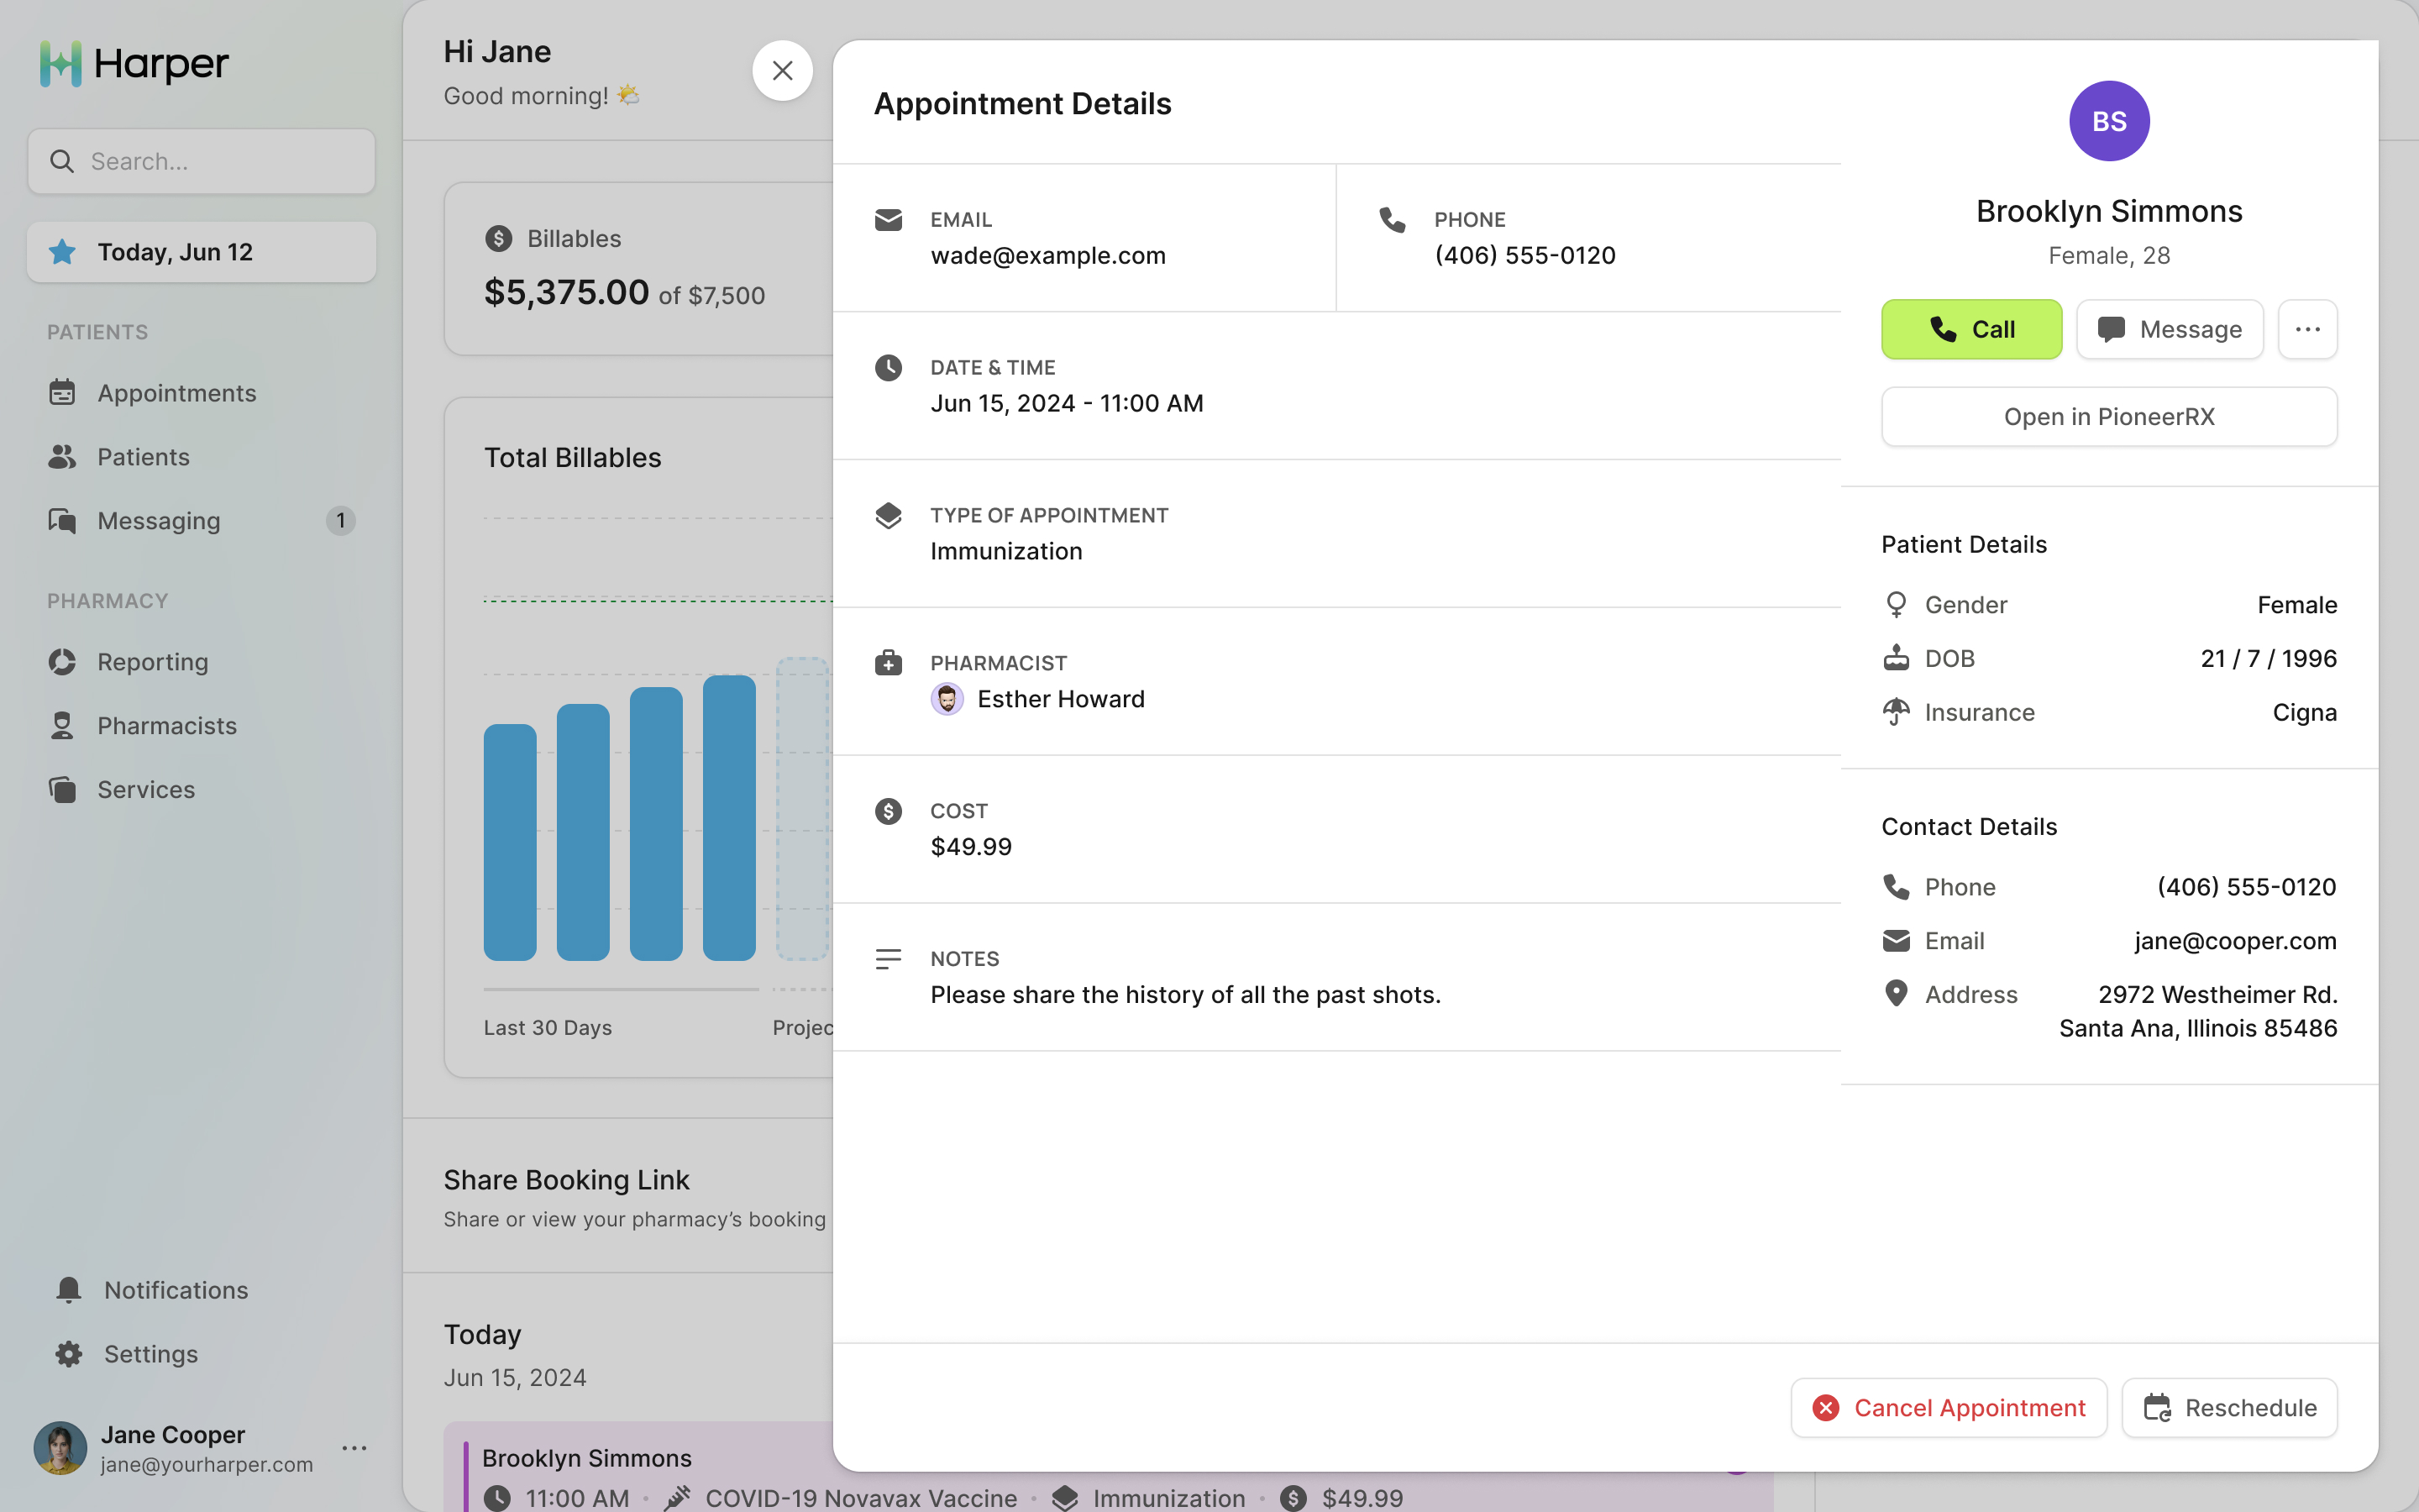Open the three-dot more options menu beside Message

(x=2307, y=329)
